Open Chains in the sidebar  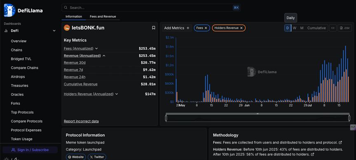[x=16, y=50]
